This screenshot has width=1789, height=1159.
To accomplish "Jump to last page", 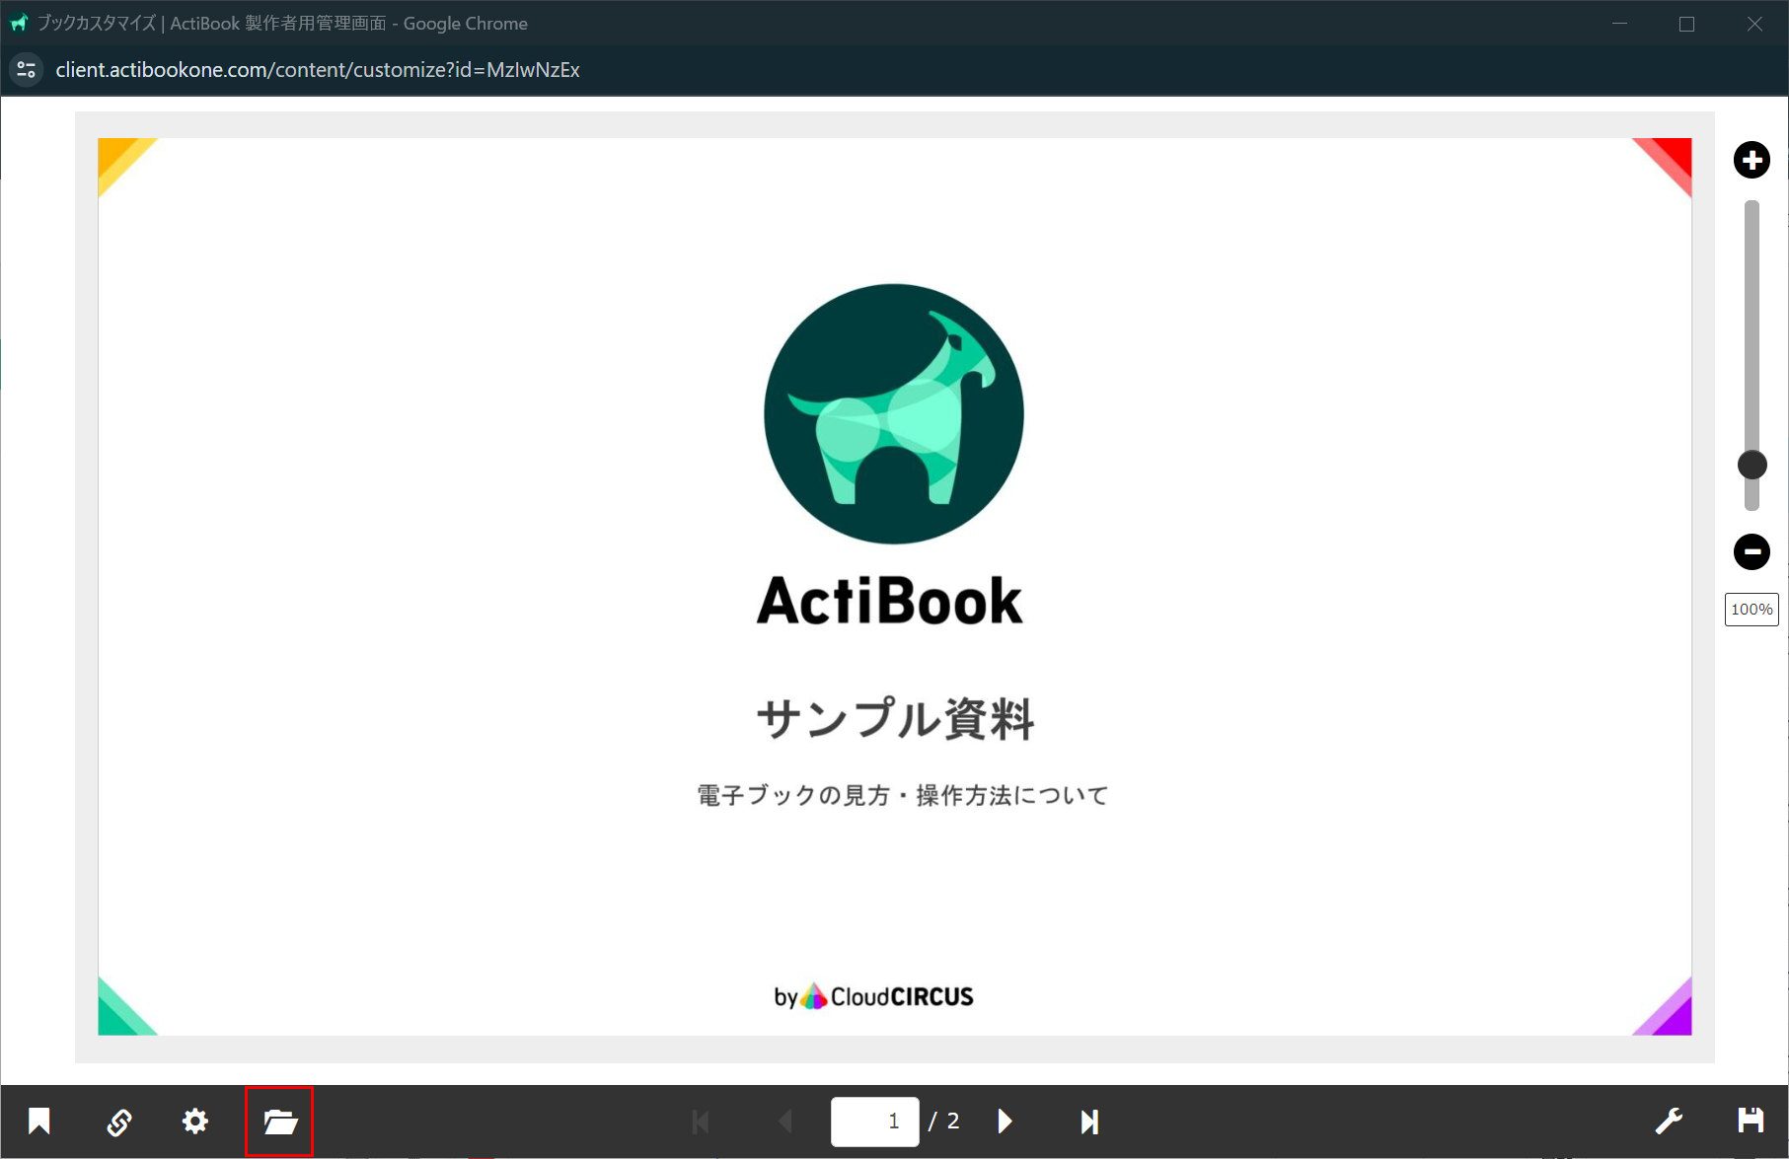I will 1089,1122.
